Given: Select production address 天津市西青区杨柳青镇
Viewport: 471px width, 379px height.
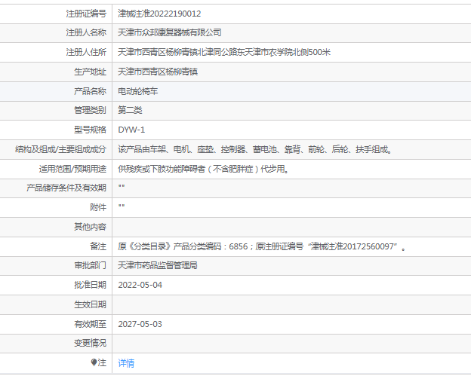Looking at the screenshot, I should (158, 72).
